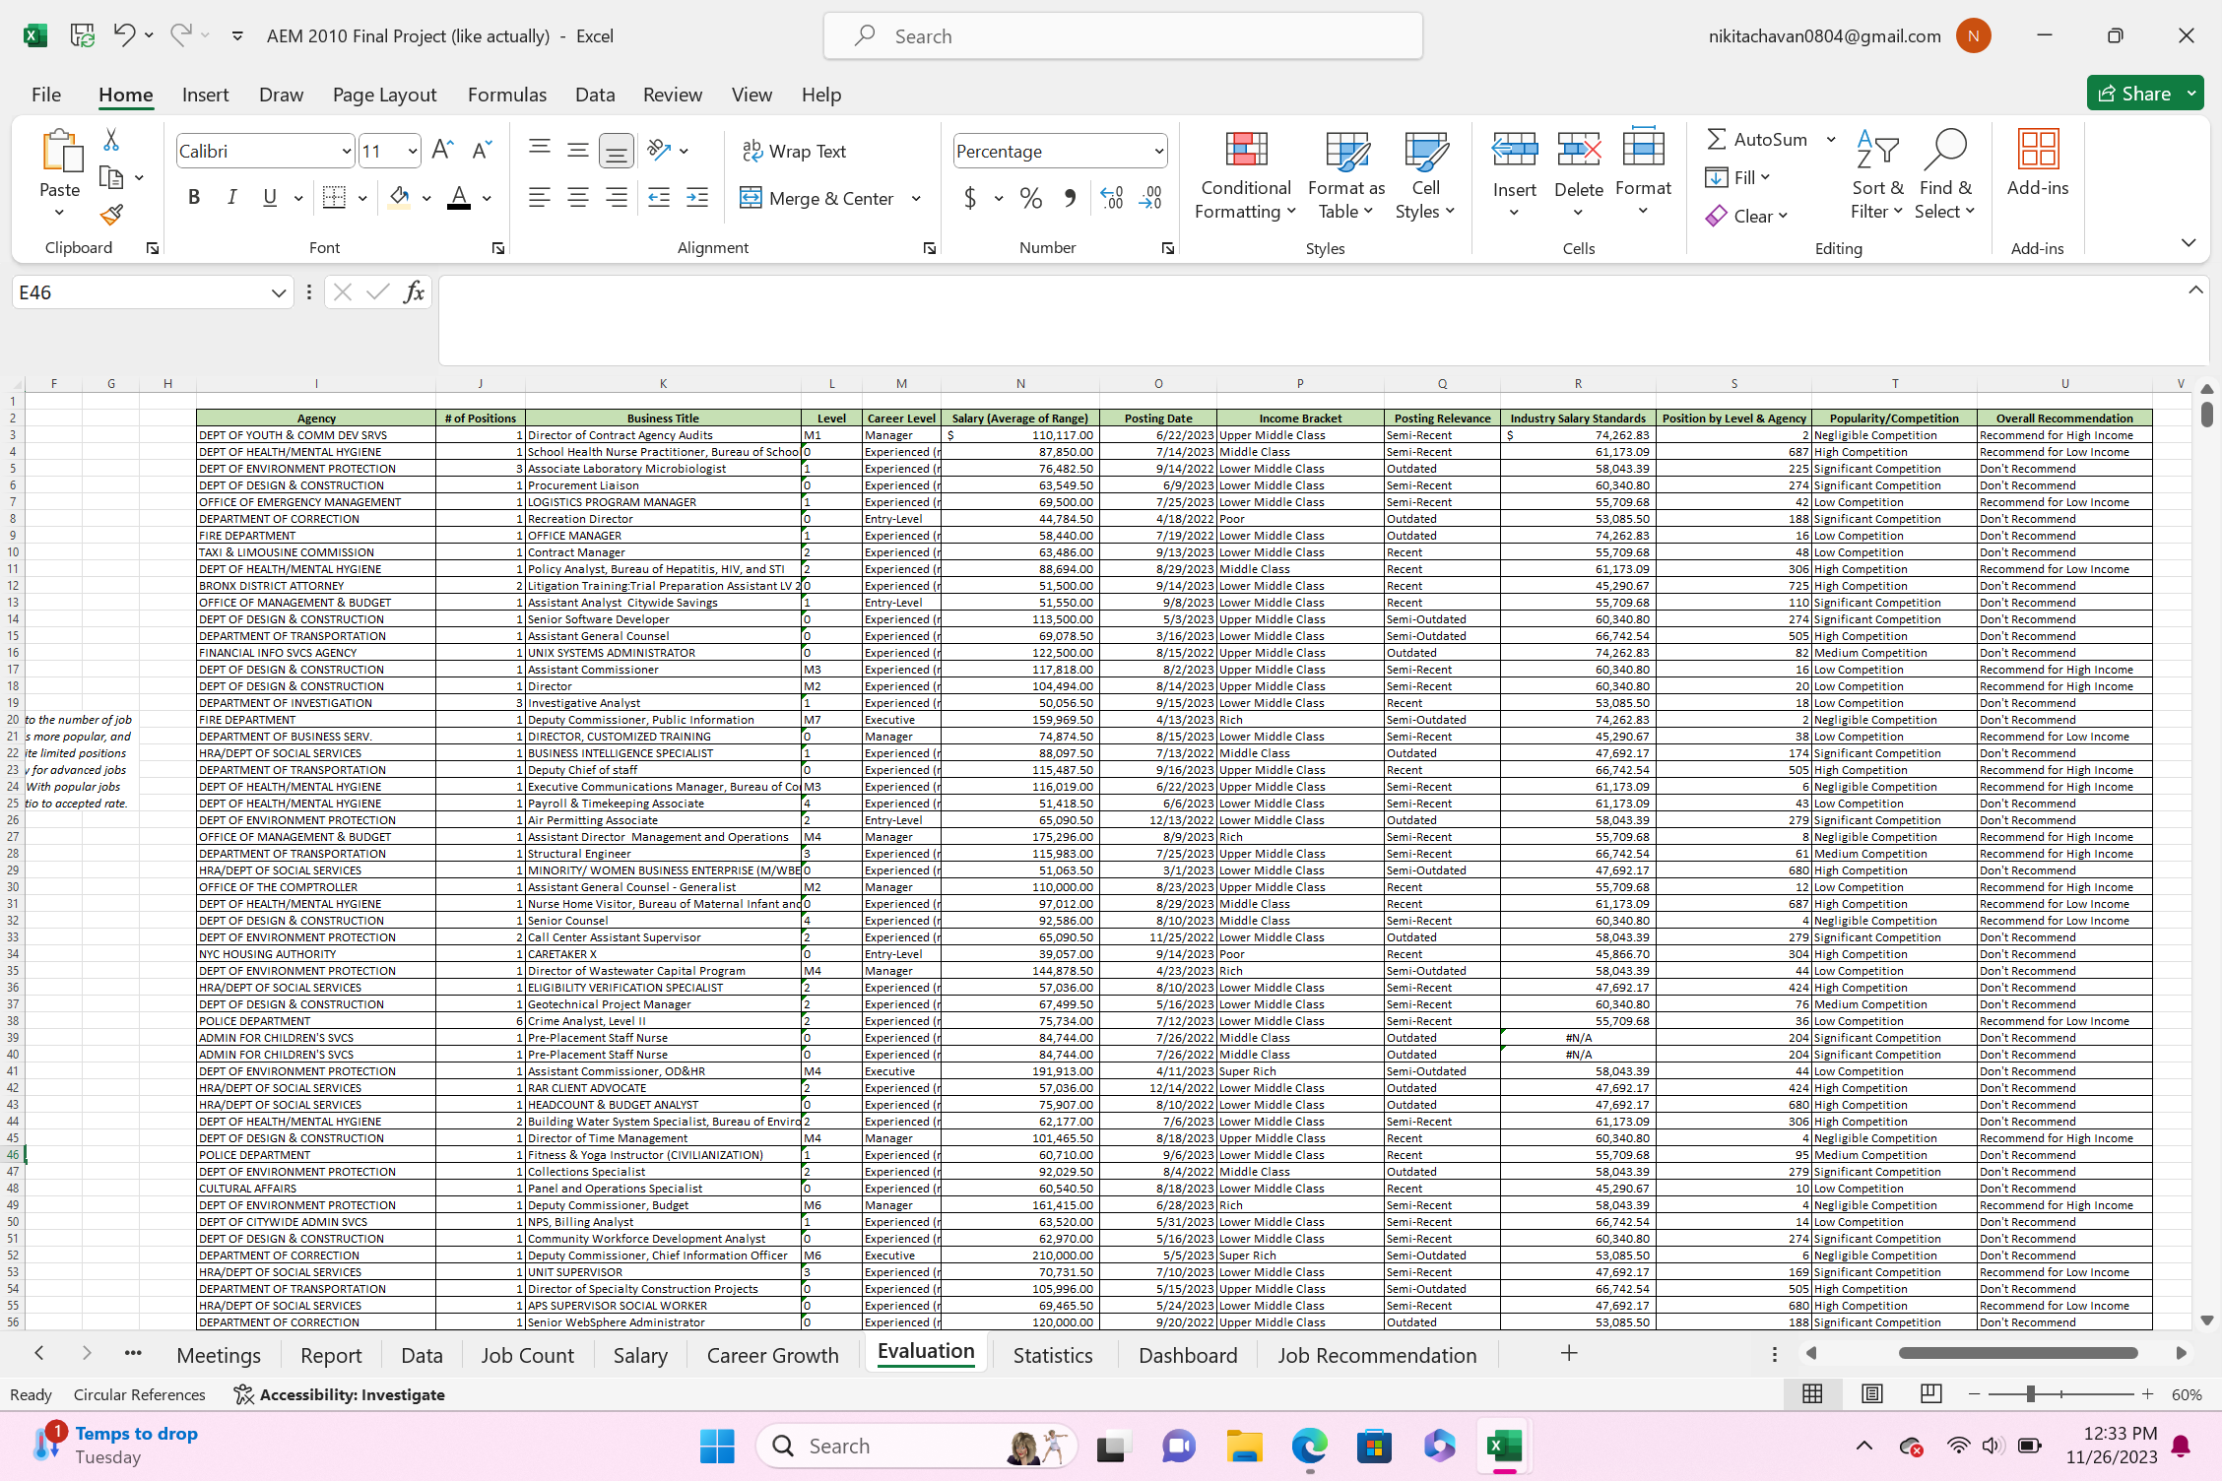Click the New Sheet plus button
The width and height of the screenshot is (2222, 1481).
[1568, 1354]
